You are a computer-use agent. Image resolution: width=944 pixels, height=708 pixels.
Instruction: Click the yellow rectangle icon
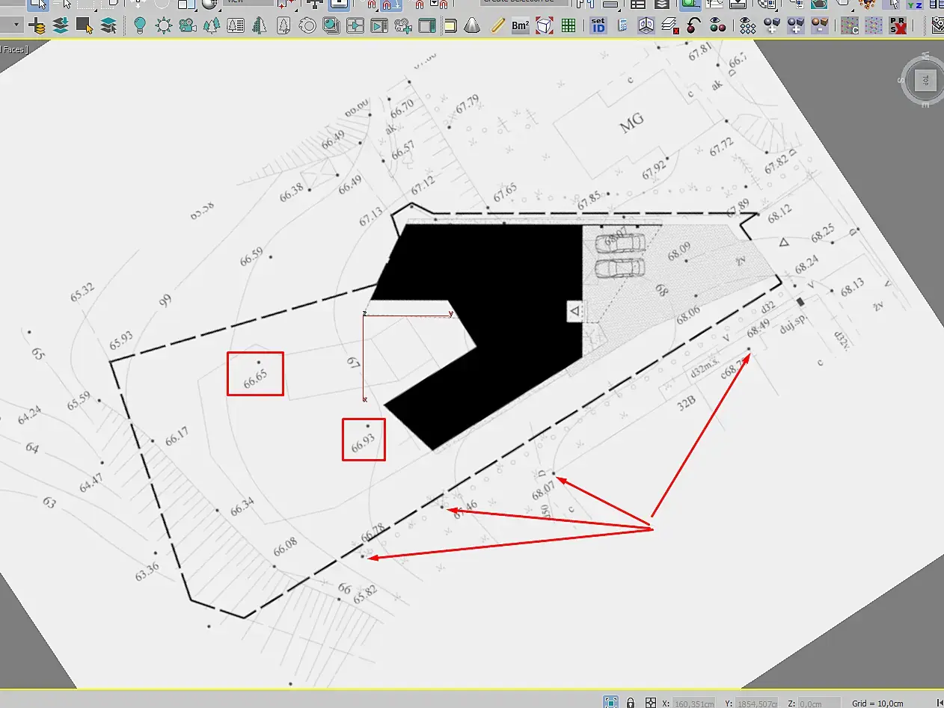click(450, 27)
